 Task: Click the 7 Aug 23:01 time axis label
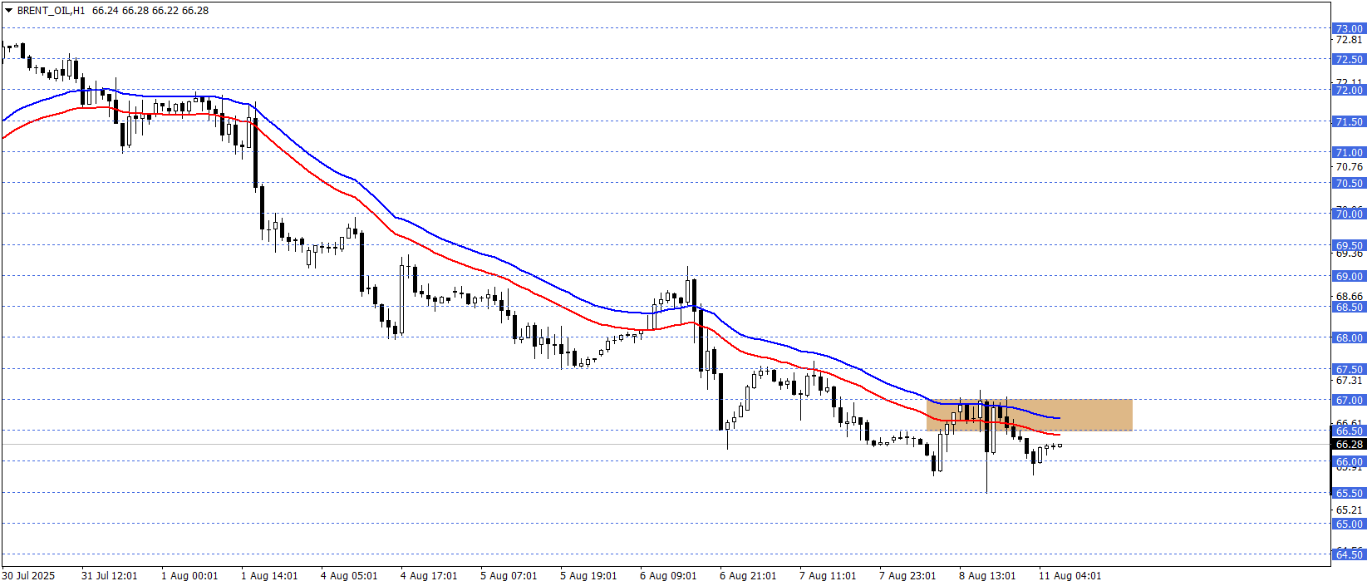[907, 575]
